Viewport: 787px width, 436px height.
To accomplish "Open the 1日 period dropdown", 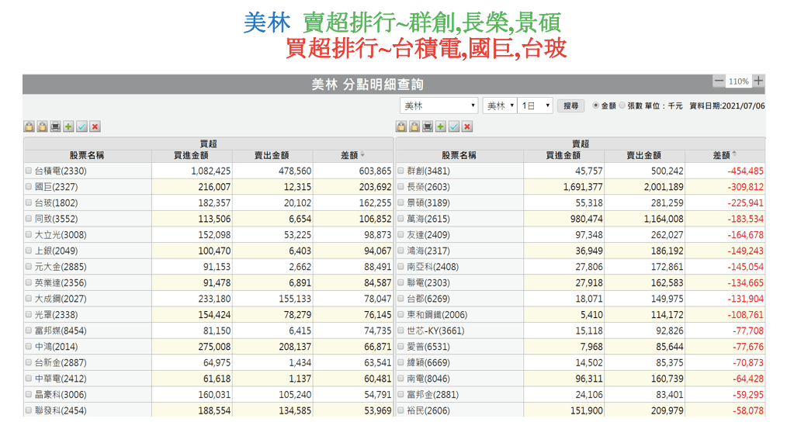I will pyautogui.click(x=536, y=106).
